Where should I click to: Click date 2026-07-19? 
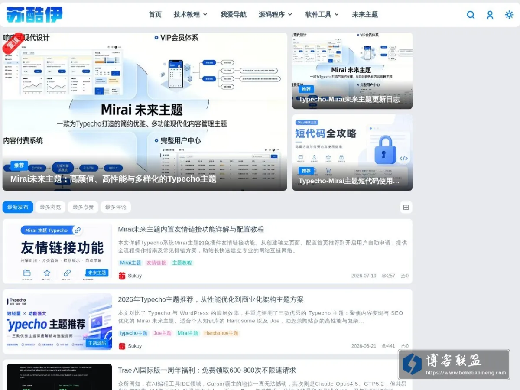click(364, 276)
